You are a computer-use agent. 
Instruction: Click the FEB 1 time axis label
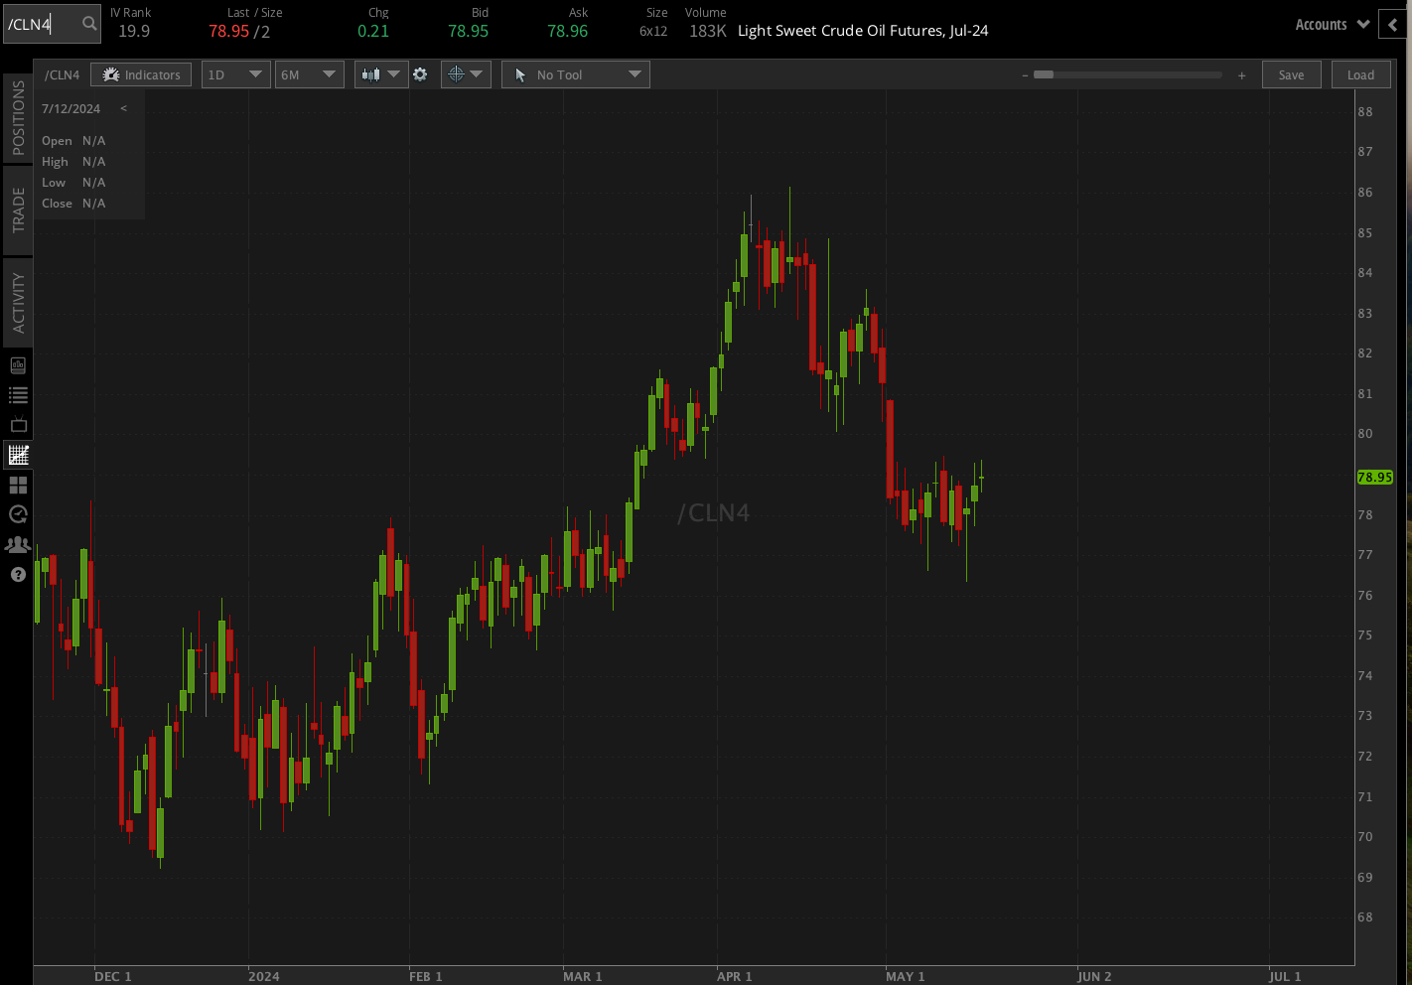pyautogui.click(x=426, y=976)
